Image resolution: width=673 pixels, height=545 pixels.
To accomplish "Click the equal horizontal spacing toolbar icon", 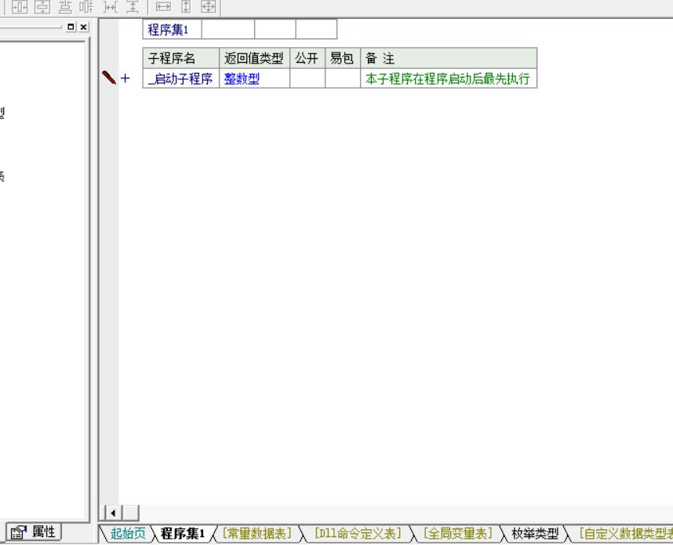I will [x=87, y=7].
